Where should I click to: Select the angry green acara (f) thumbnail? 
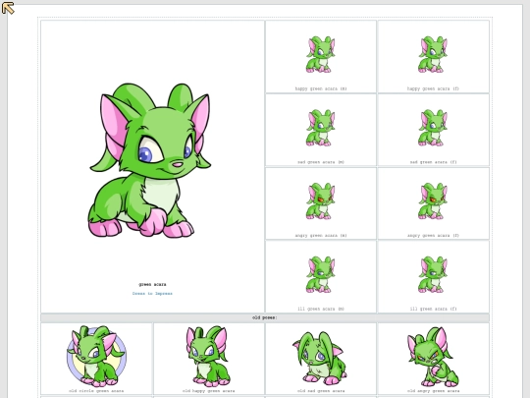433,201
